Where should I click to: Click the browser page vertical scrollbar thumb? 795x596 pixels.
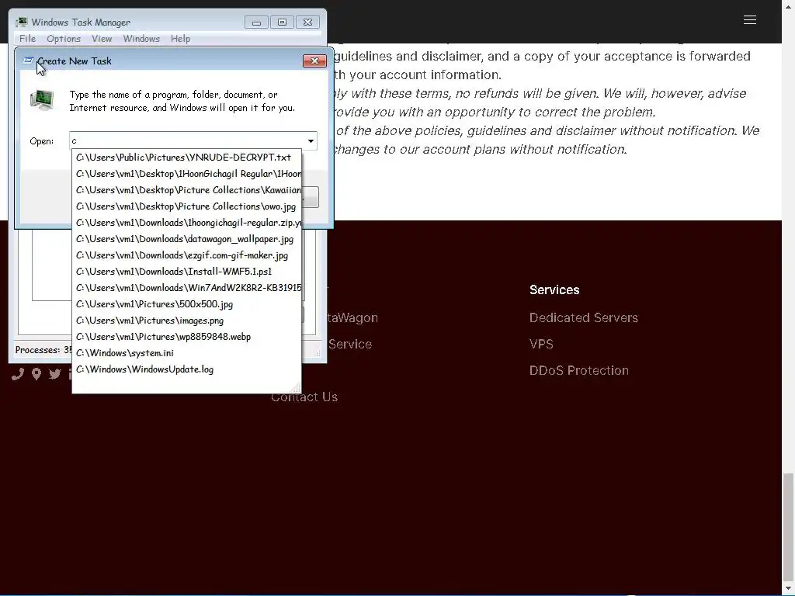coord(788,528)
